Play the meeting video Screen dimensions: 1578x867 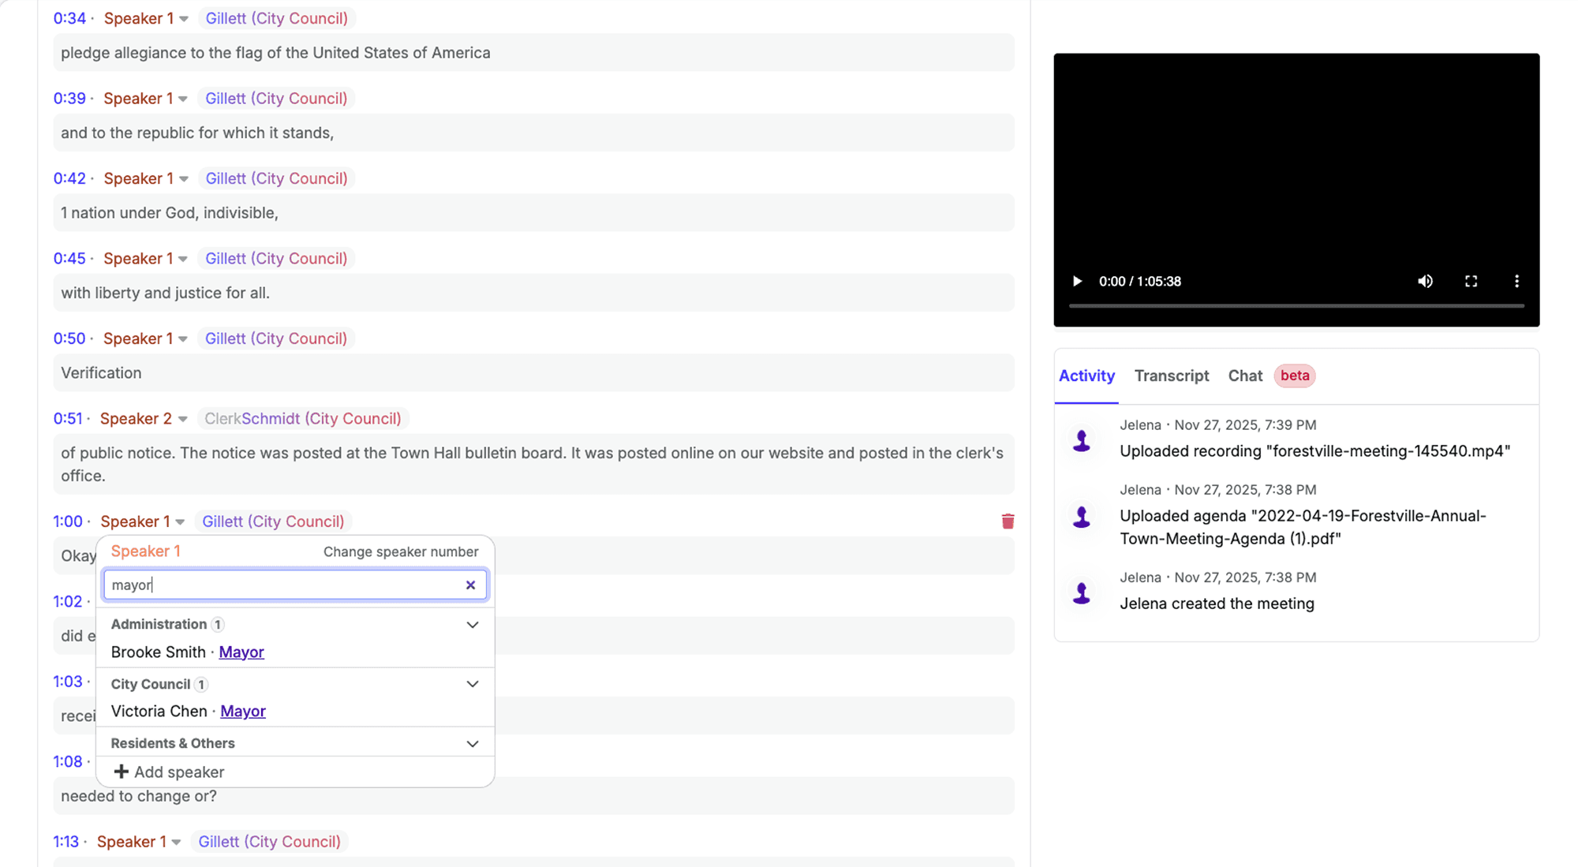(1077, 282)
